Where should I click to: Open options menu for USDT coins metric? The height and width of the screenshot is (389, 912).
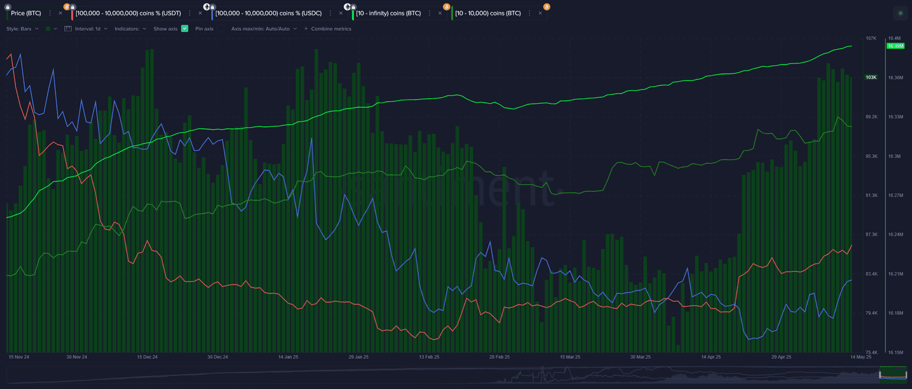click(189, 13)
